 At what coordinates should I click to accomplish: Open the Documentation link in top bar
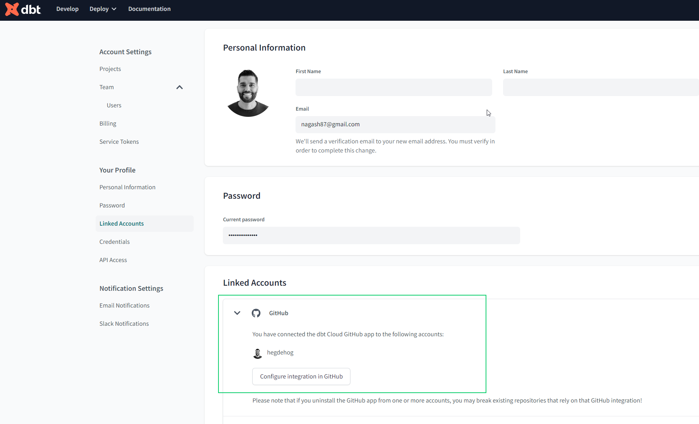click(149, 9)
